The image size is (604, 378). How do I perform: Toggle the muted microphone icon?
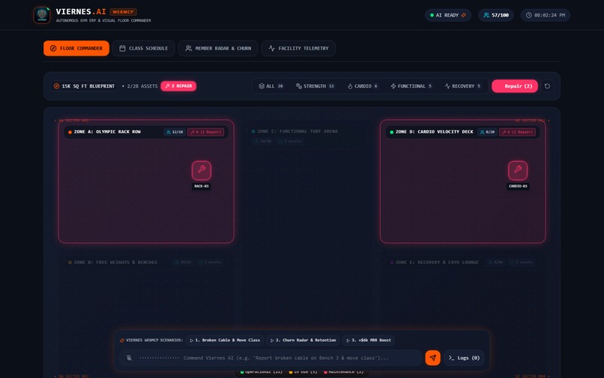coord(129,358)
